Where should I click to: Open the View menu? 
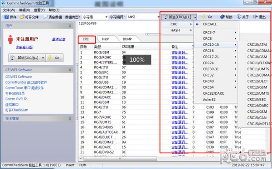tap(39, 10)
